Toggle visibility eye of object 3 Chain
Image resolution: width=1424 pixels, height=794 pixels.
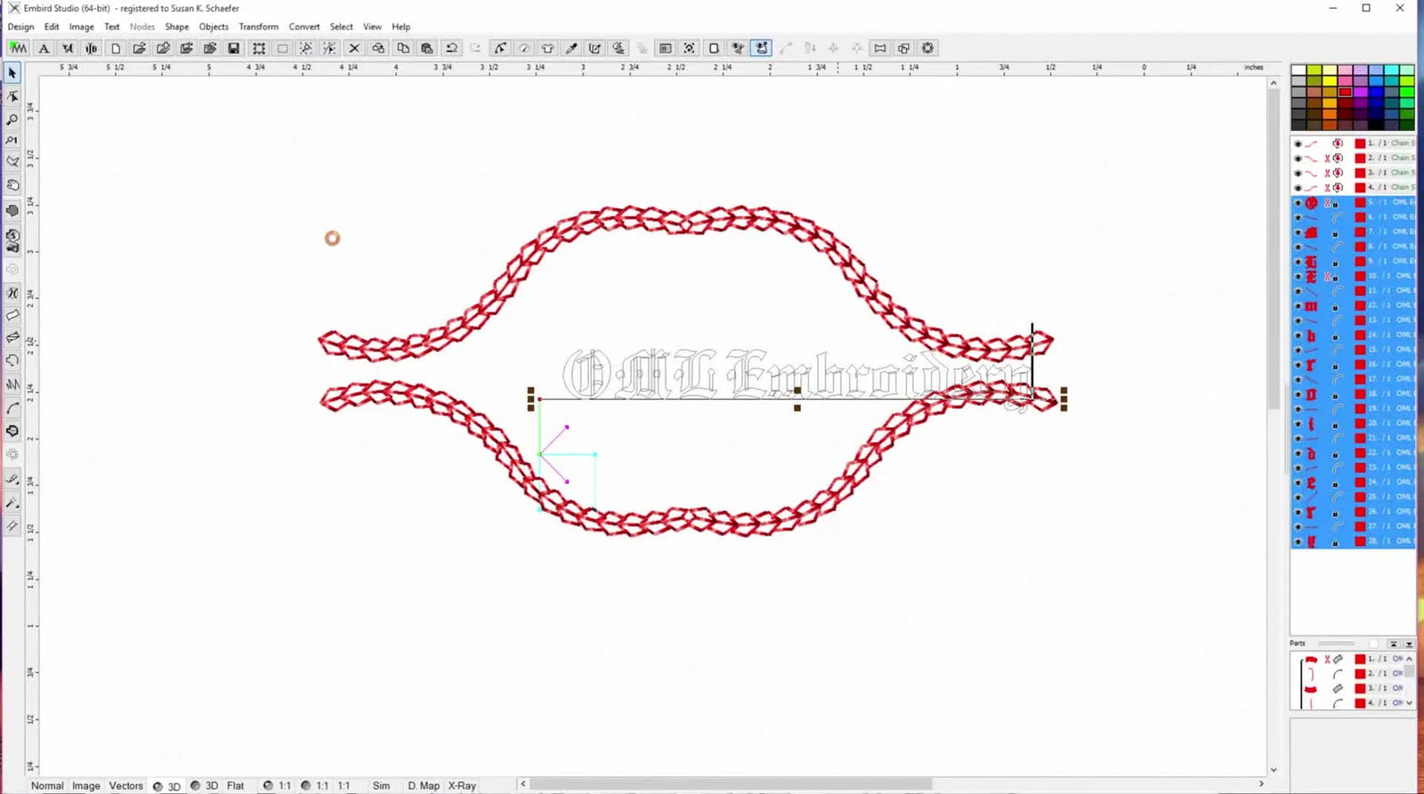click(1298, 173)
